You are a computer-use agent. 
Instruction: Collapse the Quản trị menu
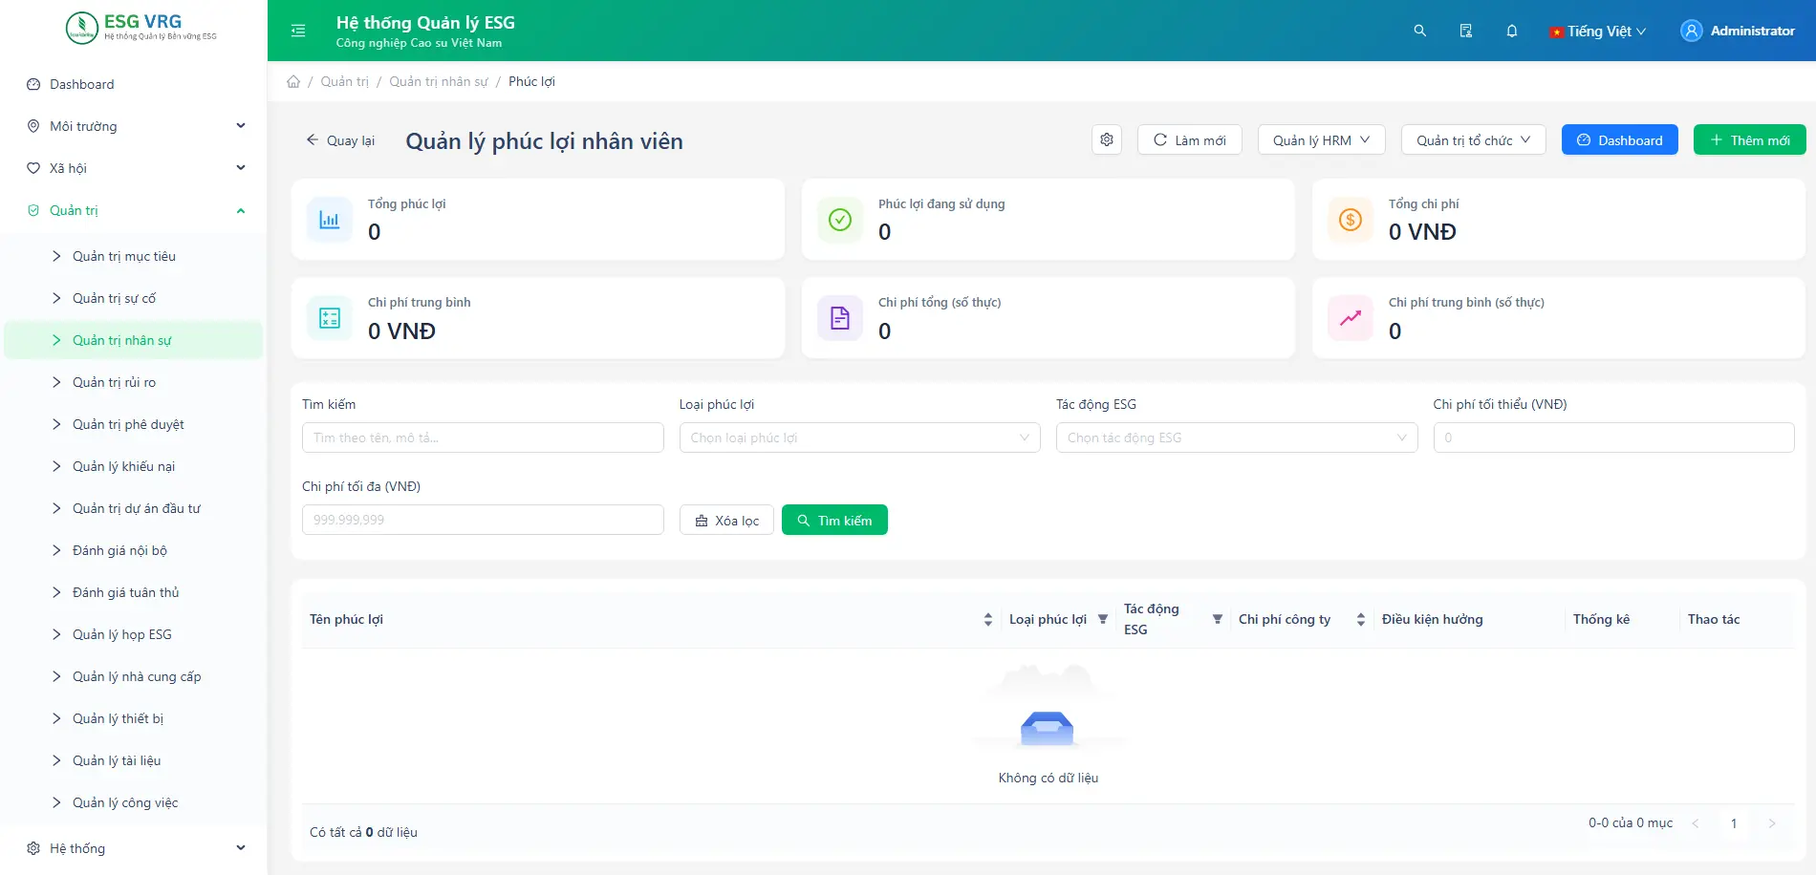tap(241, 210)
